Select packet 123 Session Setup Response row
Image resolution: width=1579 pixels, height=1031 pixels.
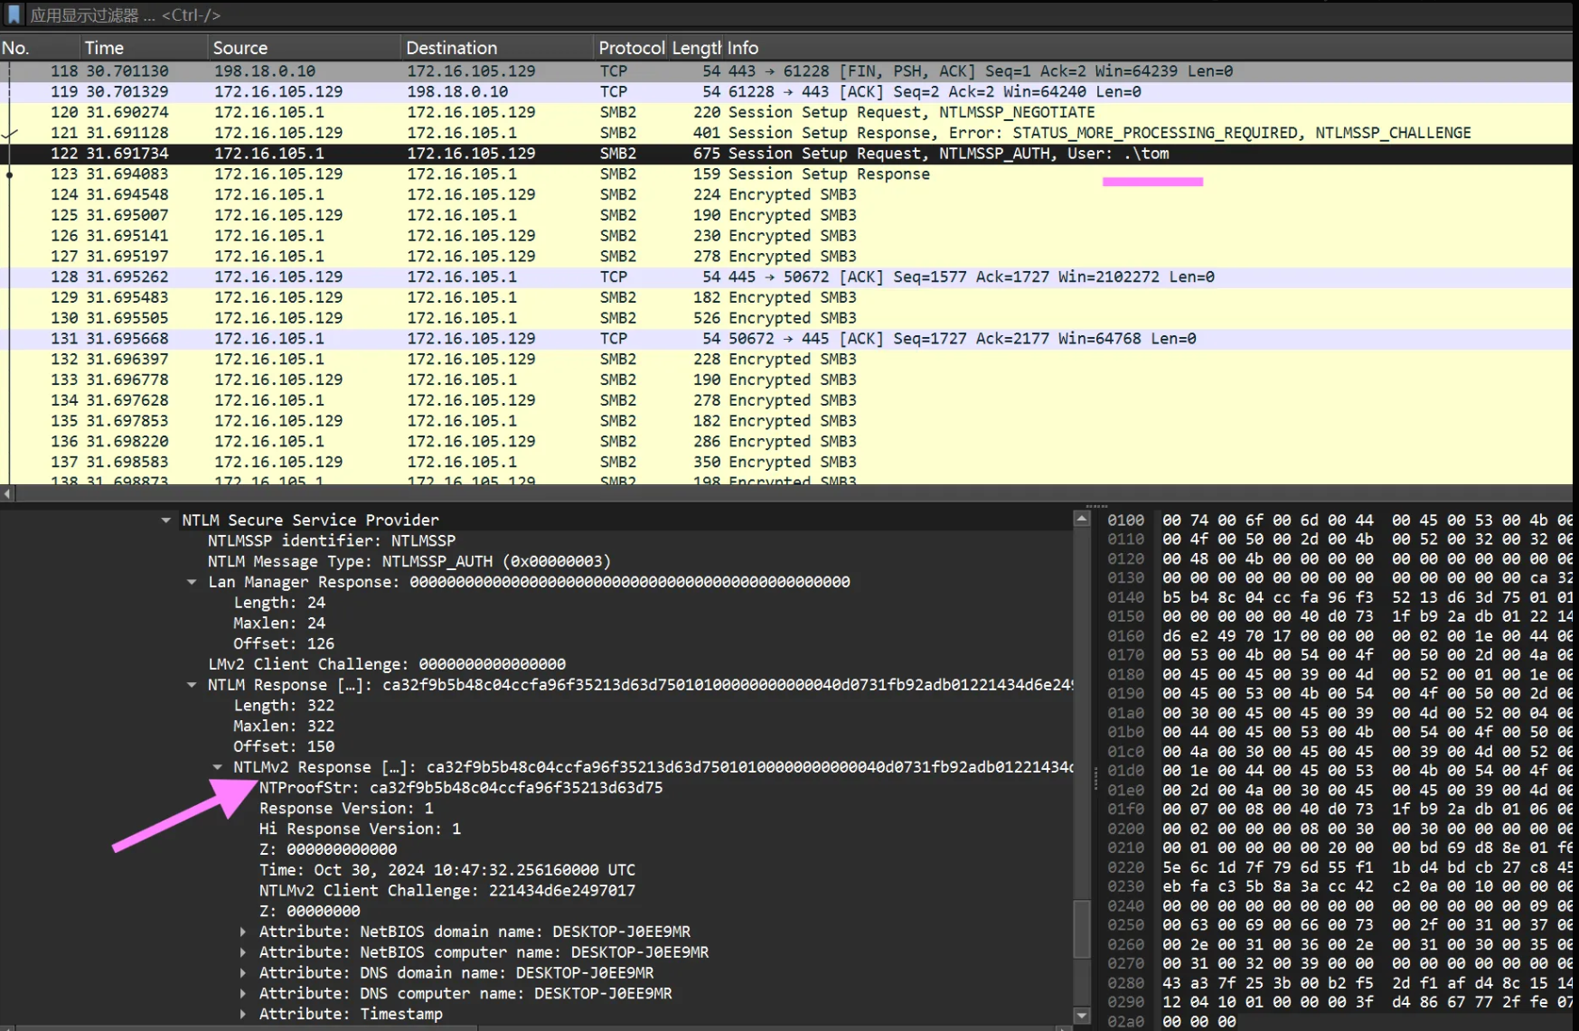coord(786,174)
